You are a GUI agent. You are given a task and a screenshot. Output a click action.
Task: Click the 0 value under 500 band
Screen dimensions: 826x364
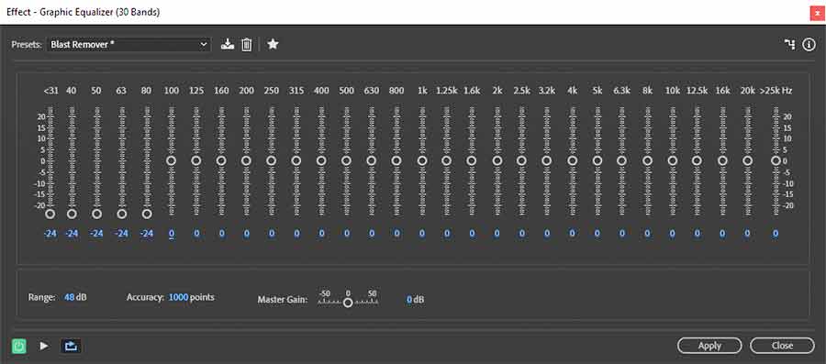346,234
